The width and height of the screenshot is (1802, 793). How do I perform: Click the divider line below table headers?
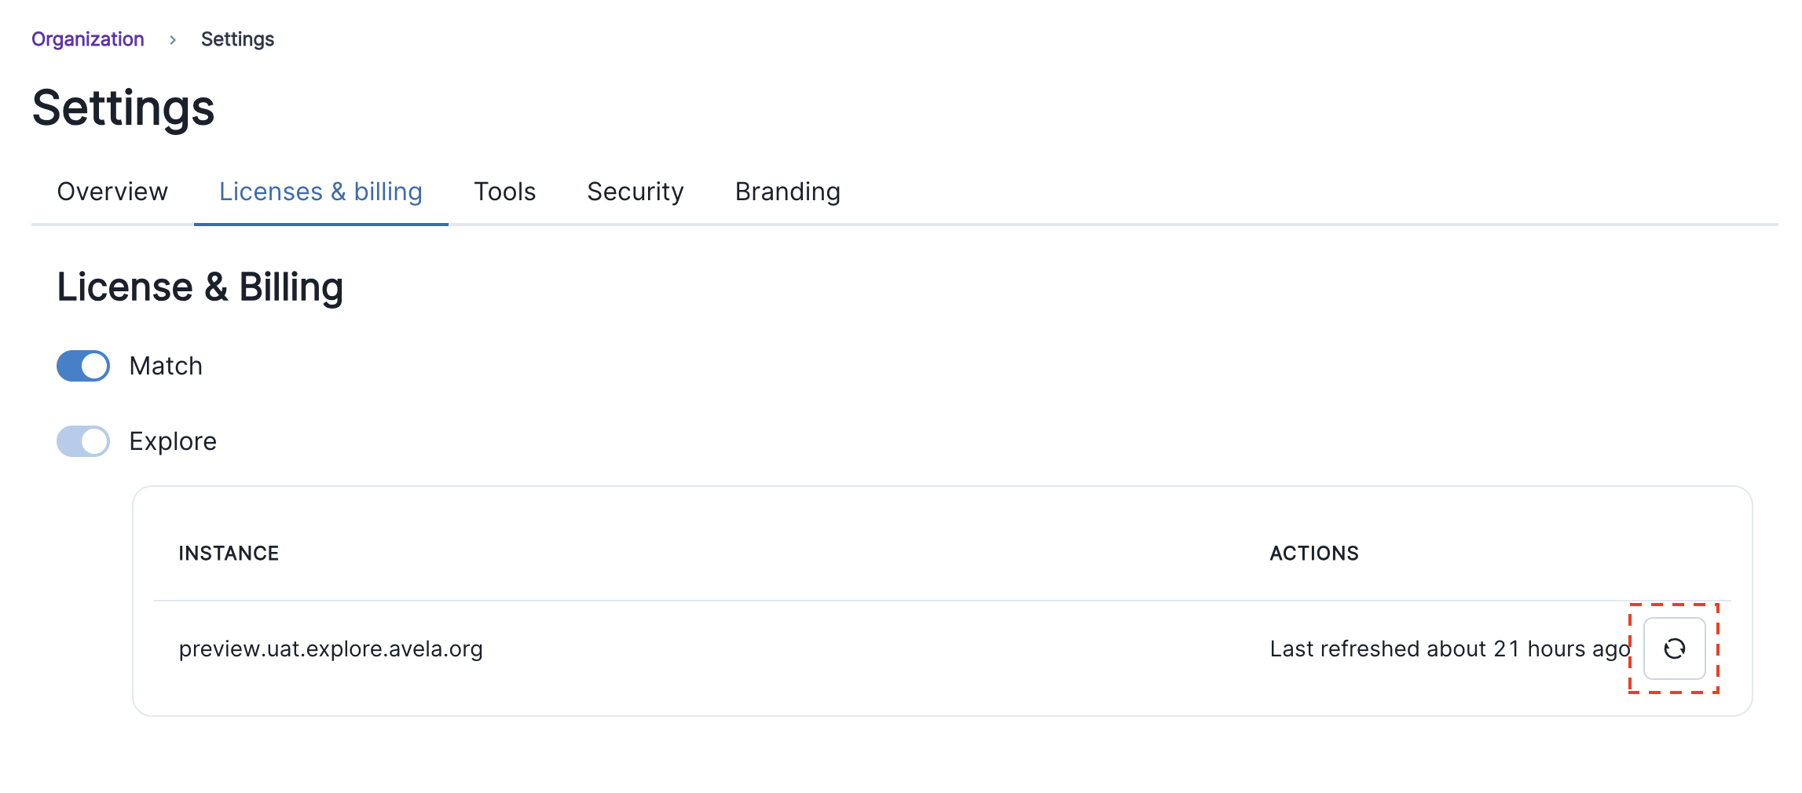coord(941,601)
